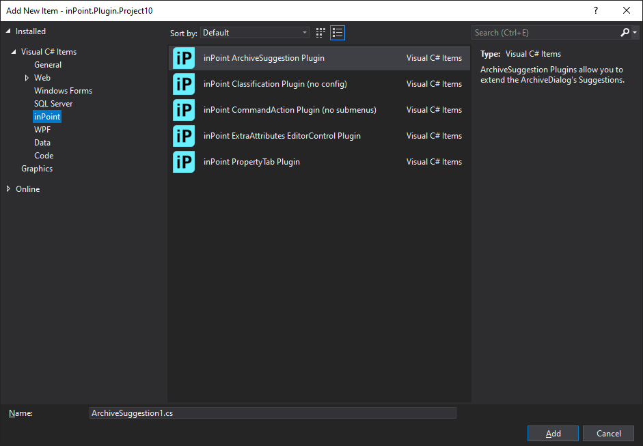Image resolution: width=643 pixels, height=446 pixels.
Task: Click the Cancel button
Action: [609, 433]
